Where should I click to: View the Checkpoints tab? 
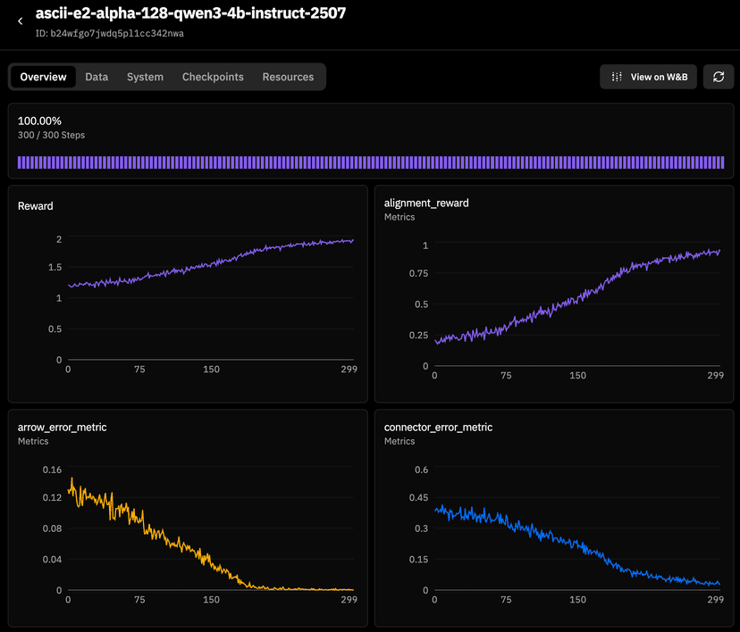(x=213, y=77)
